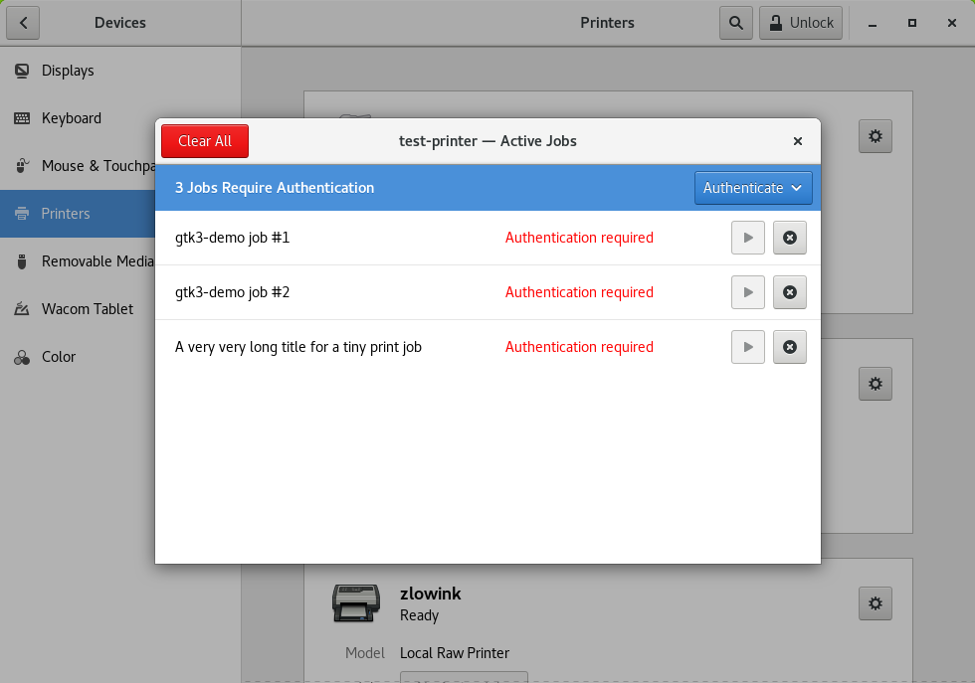The width and height of the screenshot is (975, 683).
Task: Click job #2 'Authentication required' status
Action: pyautogui.click(x=579, y=292)
